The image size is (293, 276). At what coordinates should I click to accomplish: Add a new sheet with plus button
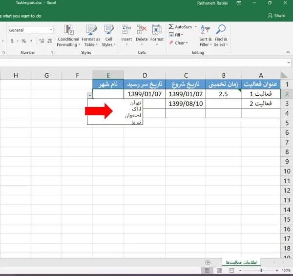208,262
